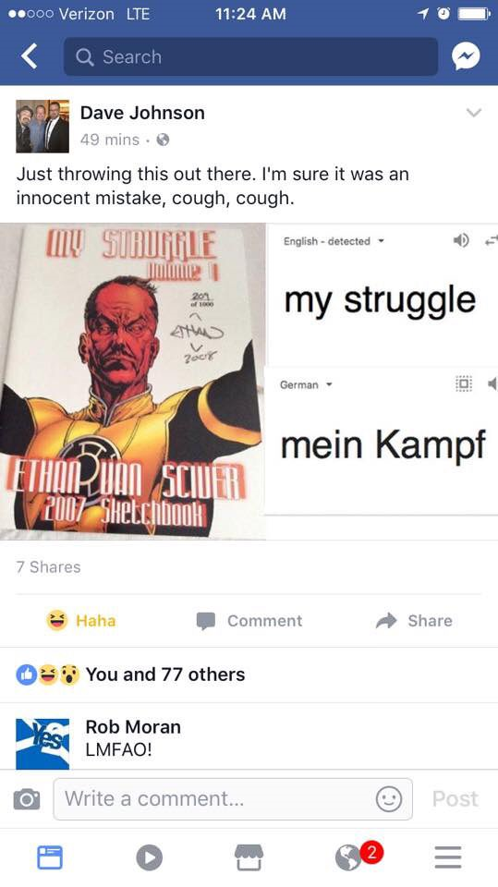Go back using the left arrow
The image size is (498, 887).
(29, 56)
